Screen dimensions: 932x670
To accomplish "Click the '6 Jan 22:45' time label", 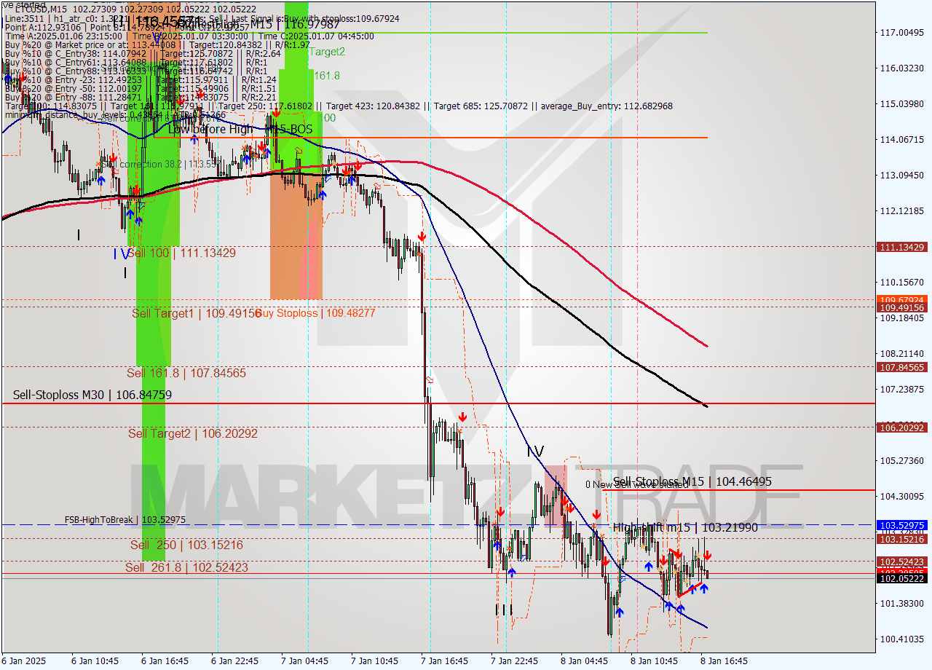I will point(234,661).
